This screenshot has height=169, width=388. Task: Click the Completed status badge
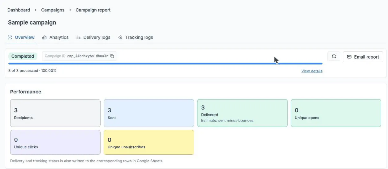click(x=23, y=56)
